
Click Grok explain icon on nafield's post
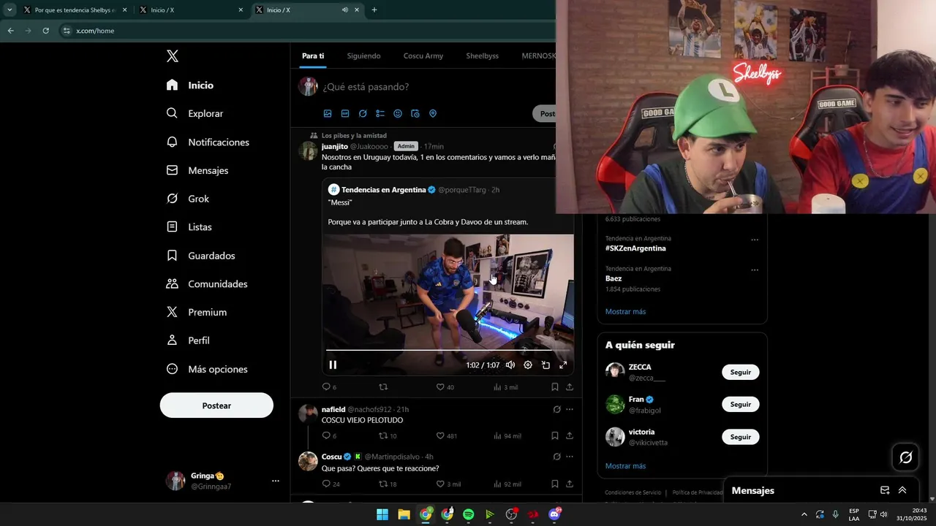pyautogui.click(x=556, y=410)
